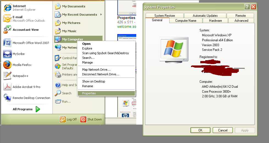Click 'Properties' image title in browser
This screenshot has width=269, height=143.
click(x=126, y=18)
